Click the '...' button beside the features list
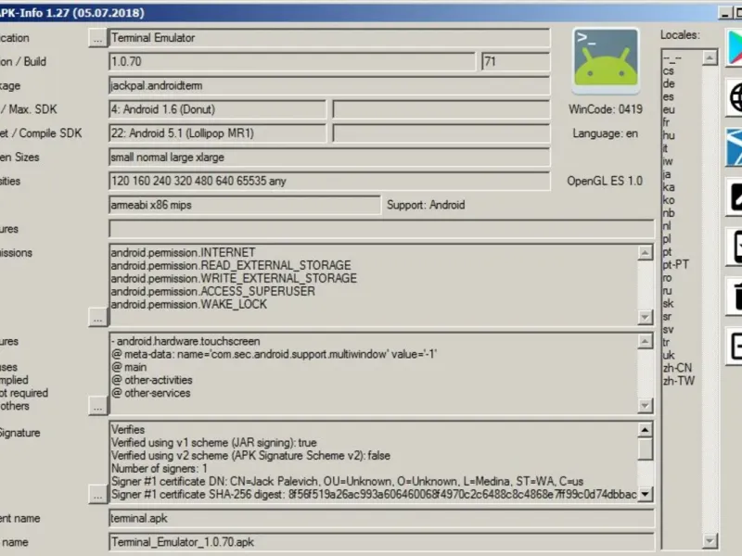 point(97,406)
